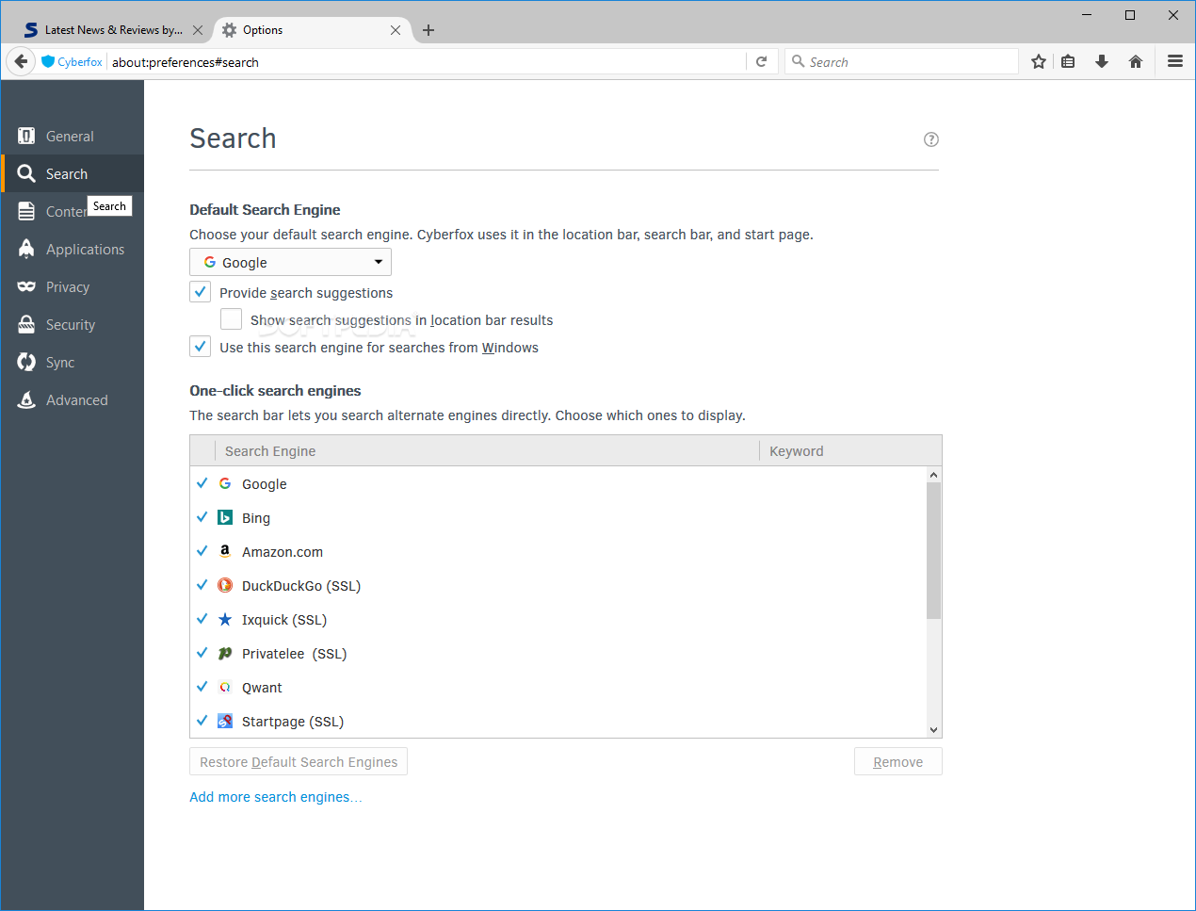The width and height of the screenshot is (1196, 911).
Task: Click the Bing icon in engine list
Action: point(225,517)
